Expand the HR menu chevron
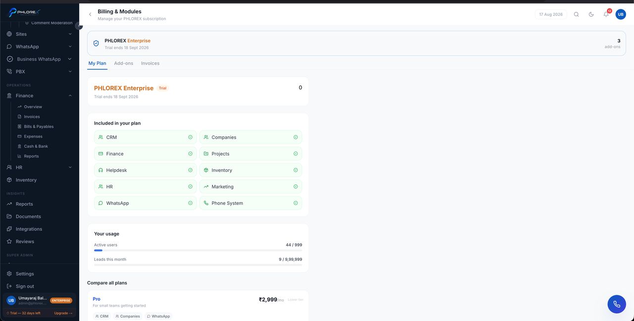 click(x=70, y=167)
